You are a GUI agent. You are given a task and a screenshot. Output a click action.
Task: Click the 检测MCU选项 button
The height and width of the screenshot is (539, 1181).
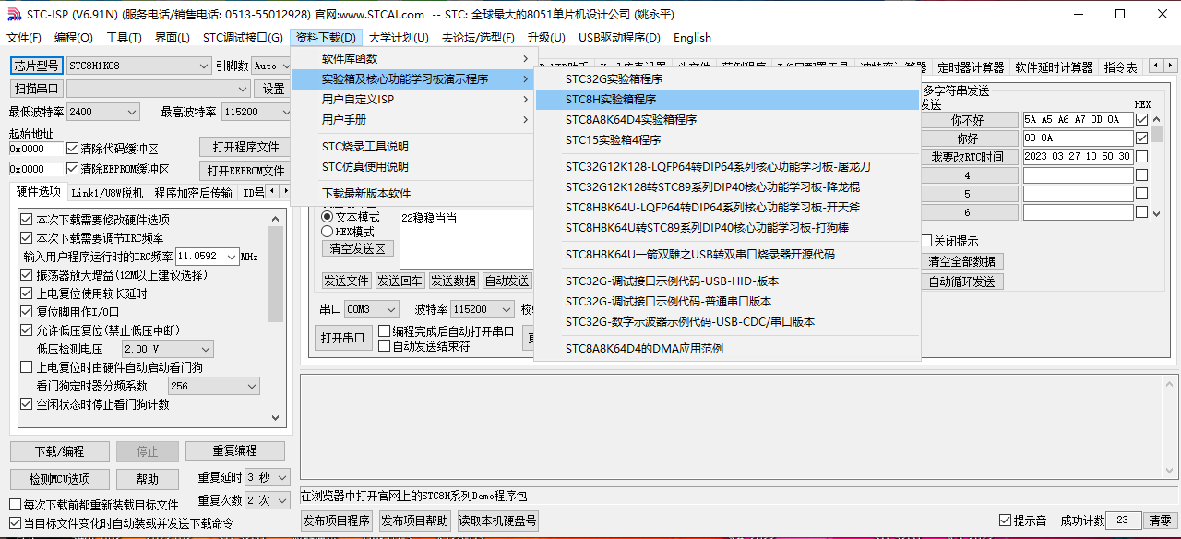coord(59,479)
